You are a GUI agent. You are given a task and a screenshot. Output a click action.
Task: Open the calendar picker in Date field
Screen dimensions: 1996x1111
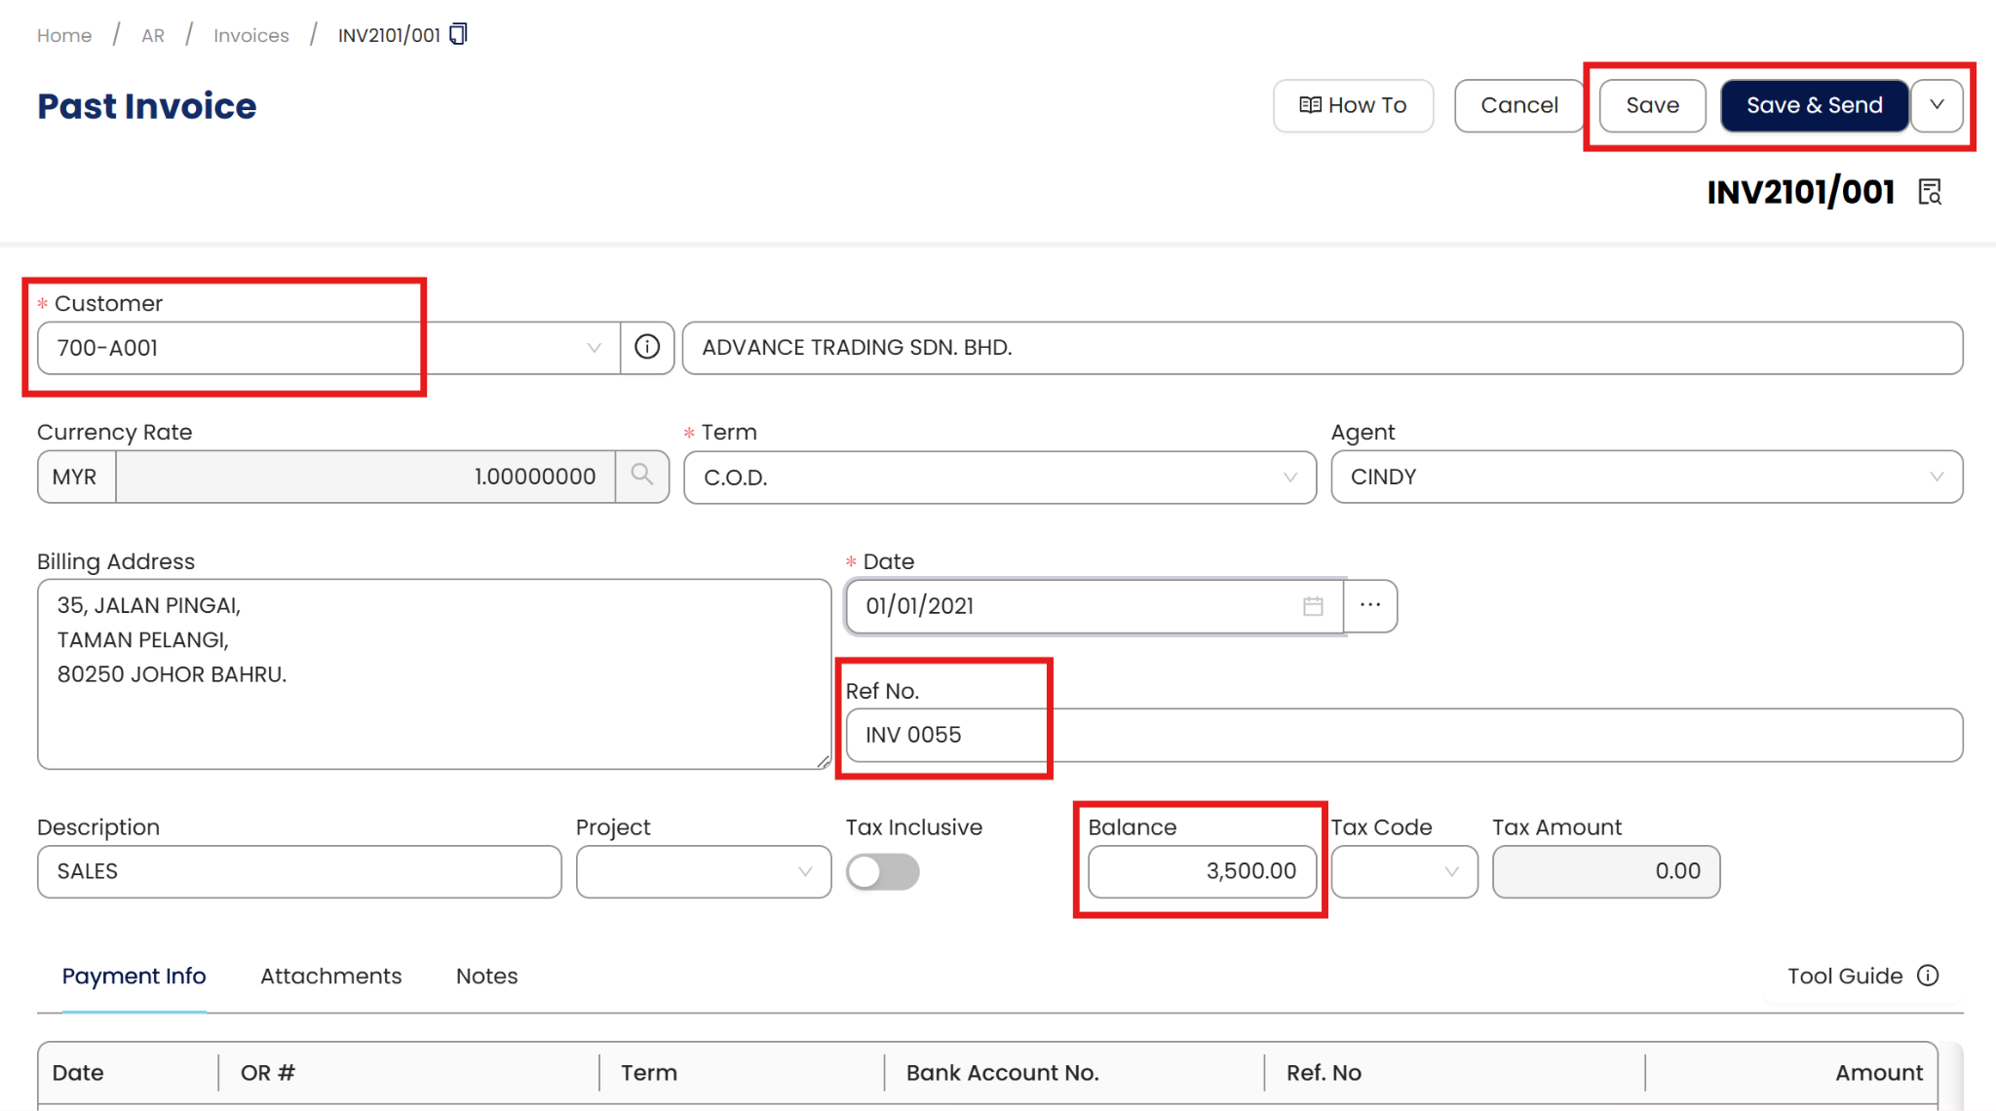1313,606
